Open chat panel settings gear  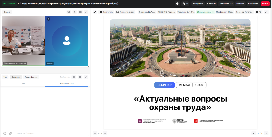(80, 77)
